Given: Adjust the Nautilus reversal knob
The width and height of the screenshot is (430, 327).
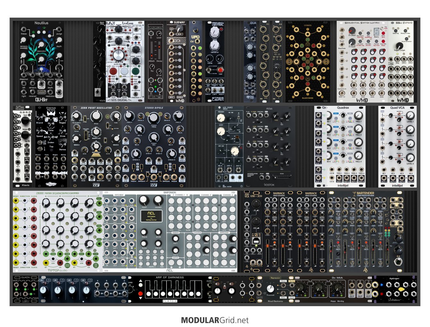Looking at the screenshot, I should 41,60.
